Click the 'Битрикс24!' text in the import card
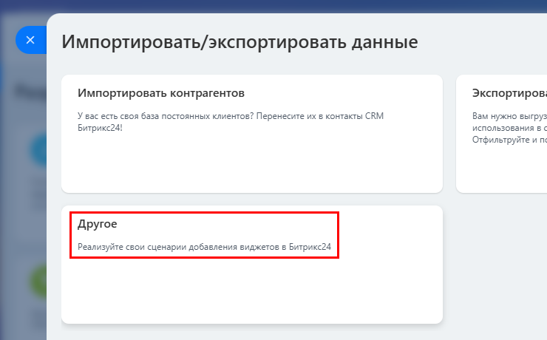Viewport: 547px width, 340px height. [x=100, y=127]
